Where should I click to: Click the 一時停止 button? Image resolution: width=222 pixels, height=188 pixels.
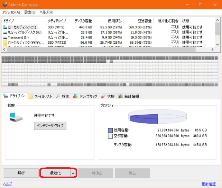click(x=95, y=173)
